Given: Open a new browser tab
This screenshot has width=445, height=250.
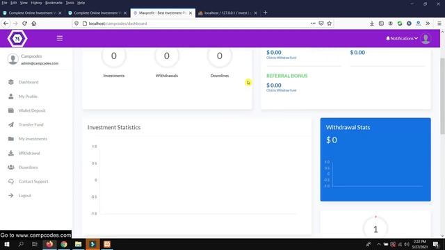Looking at the screenshot, I should pyautogui.click(x=265, y=12).
